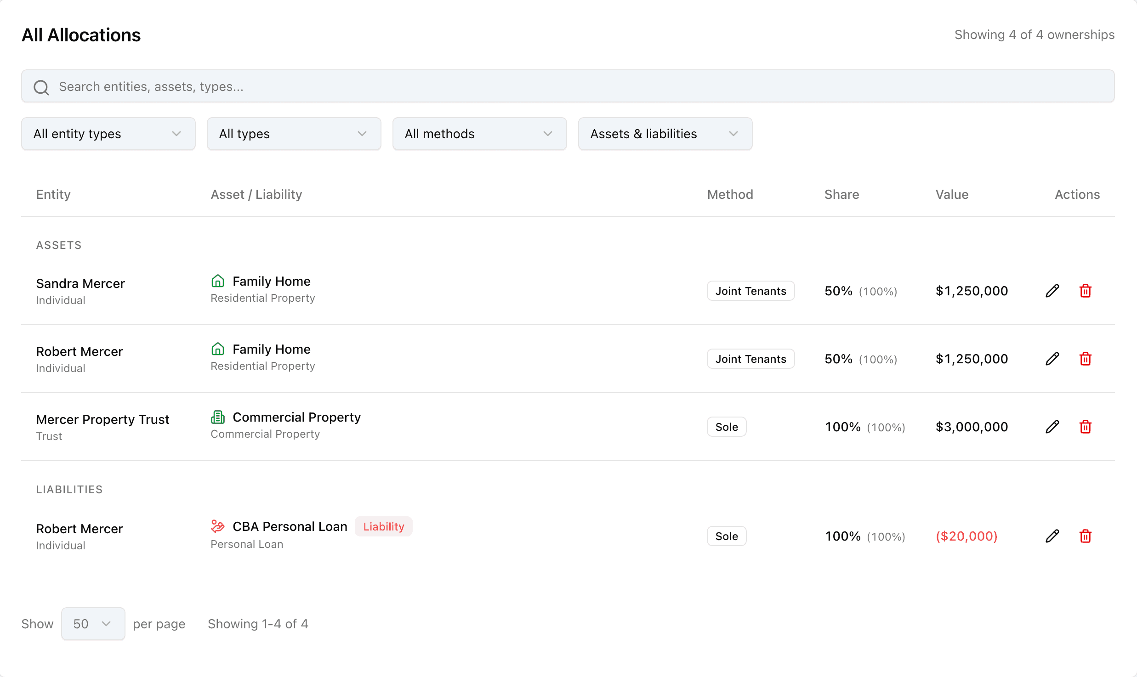Change the 50 per page selector
1137x677 pixels.
coord(93,624)
